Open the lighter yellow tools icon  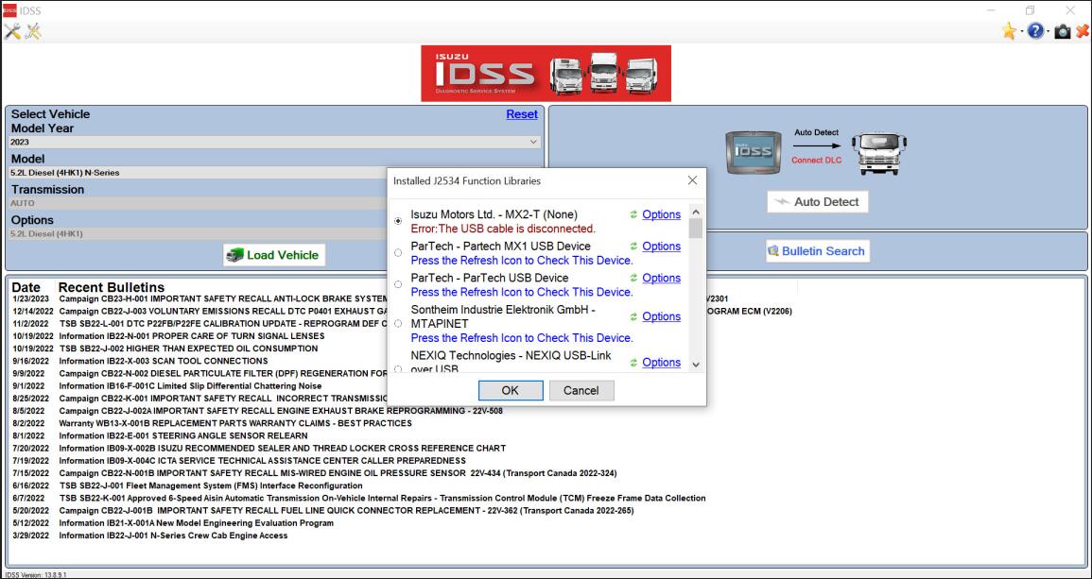[x=33, y=31]
